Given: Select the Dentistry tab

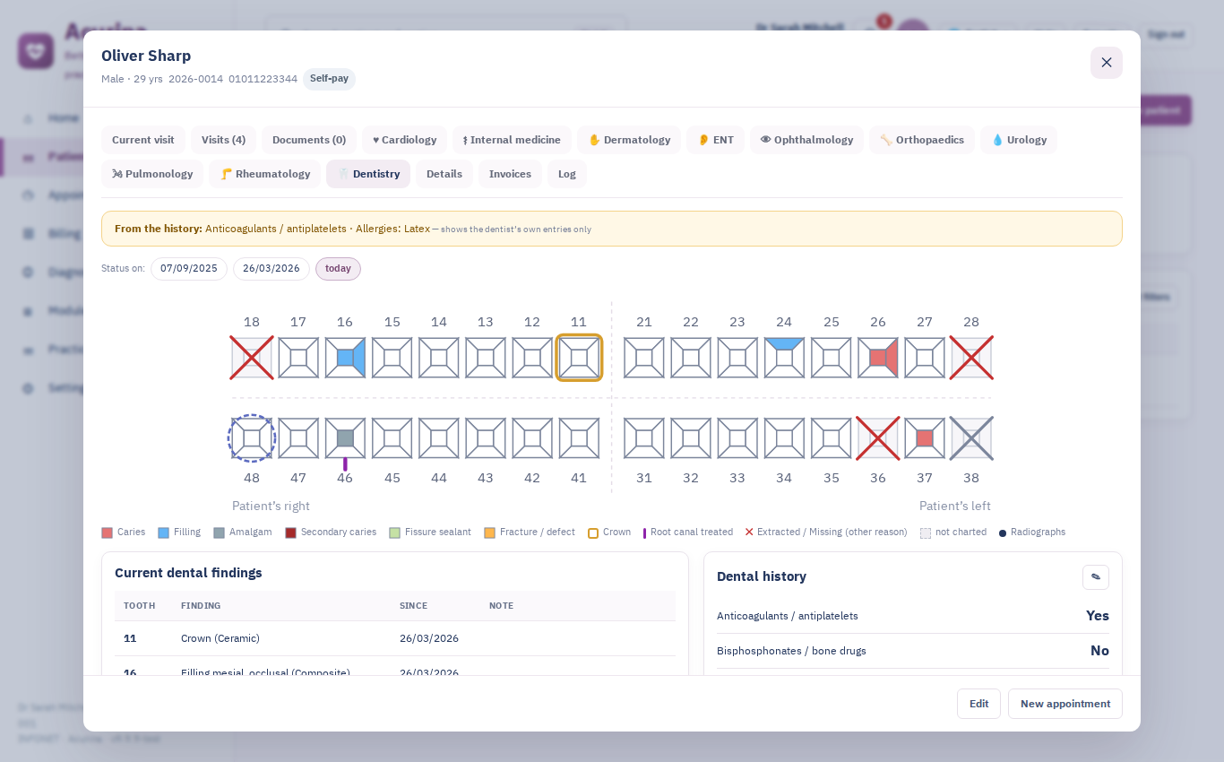Looking at the screenshot, I should [x=368, y=174].
